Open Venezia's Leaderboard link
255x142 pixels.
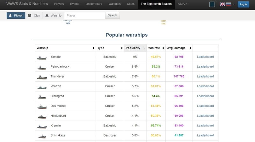click(x=205, y=86)
